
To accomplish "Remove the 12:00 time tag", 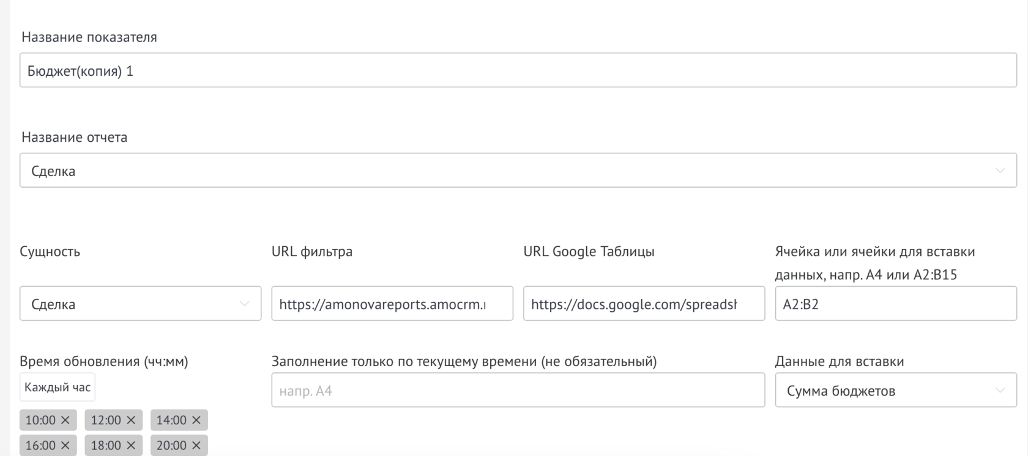I will (131, 420).
